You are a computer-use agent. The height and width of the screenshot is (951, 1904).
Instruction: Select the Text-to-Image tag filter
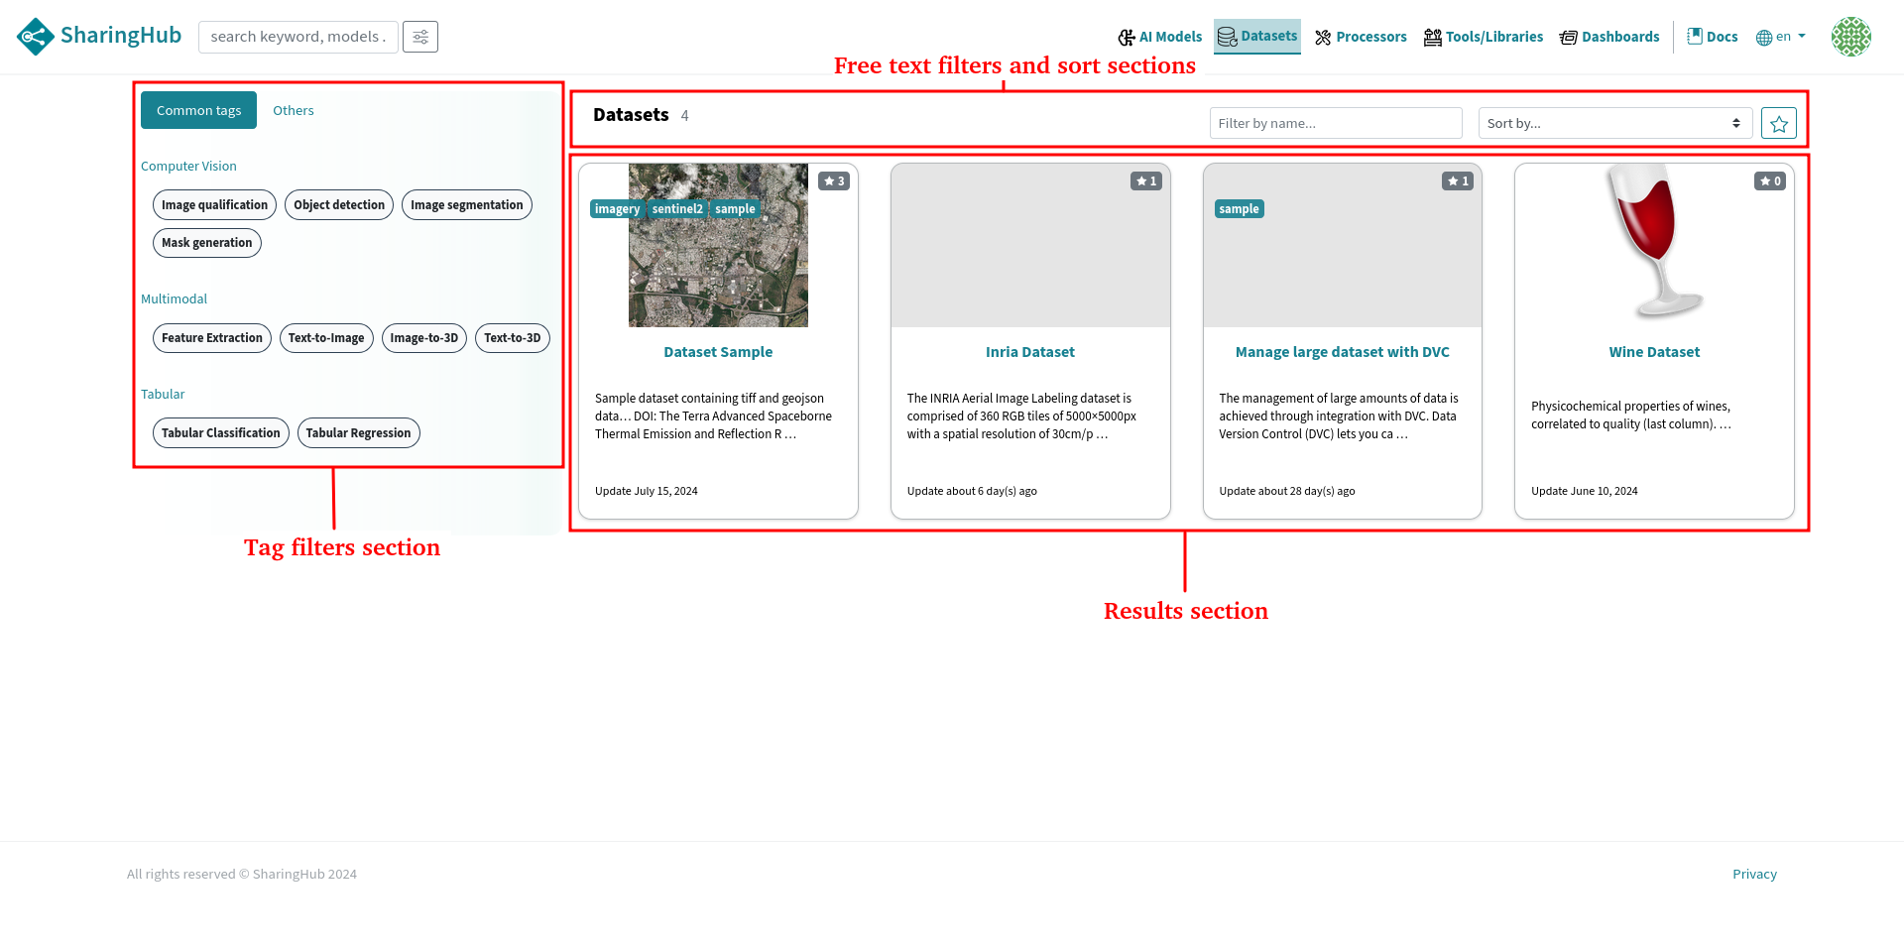[326, 338]
